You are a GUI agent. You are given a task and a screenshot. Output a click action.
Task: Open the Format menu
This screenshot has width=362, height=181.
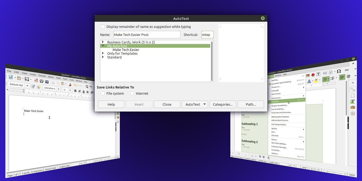pyautogui.click(x=42, y=76)
